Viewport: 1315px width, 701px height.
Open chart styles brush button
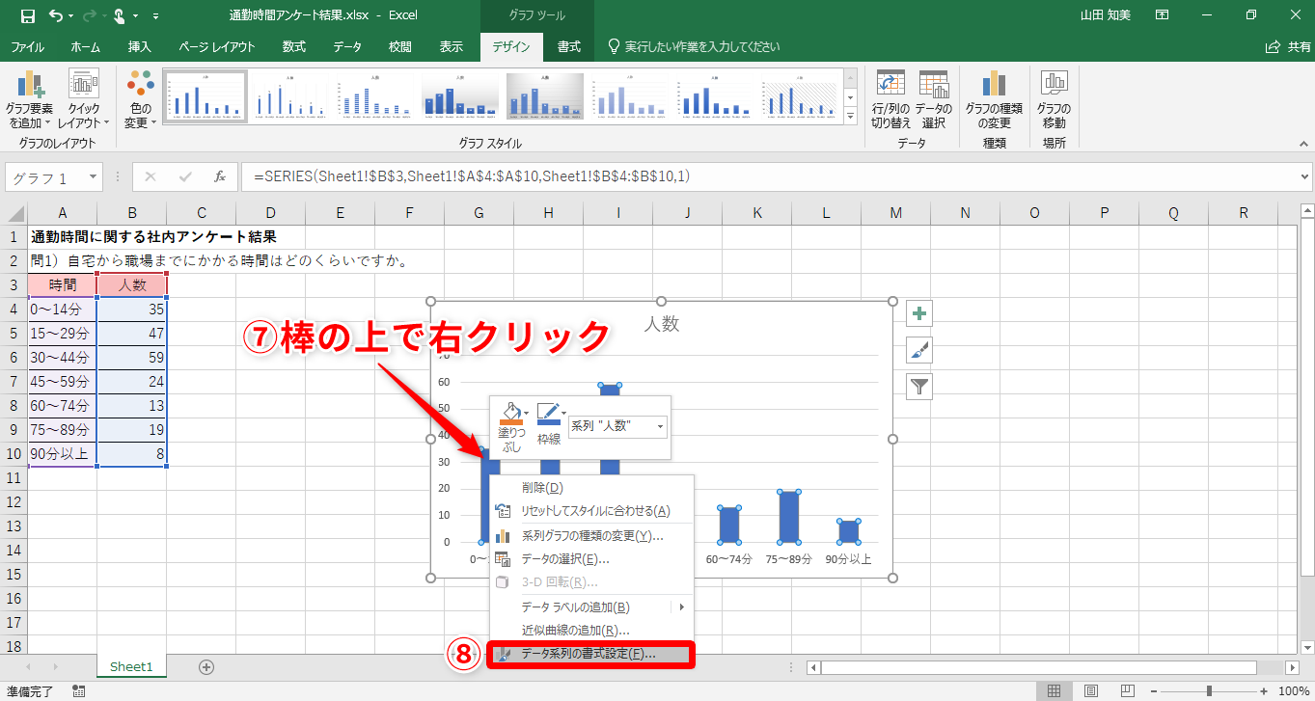pyautogui.click(x=920, y=350)
